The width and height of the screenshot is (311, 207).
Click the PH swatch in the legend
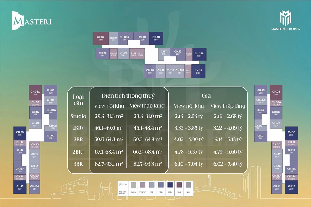tap(188, 185)
